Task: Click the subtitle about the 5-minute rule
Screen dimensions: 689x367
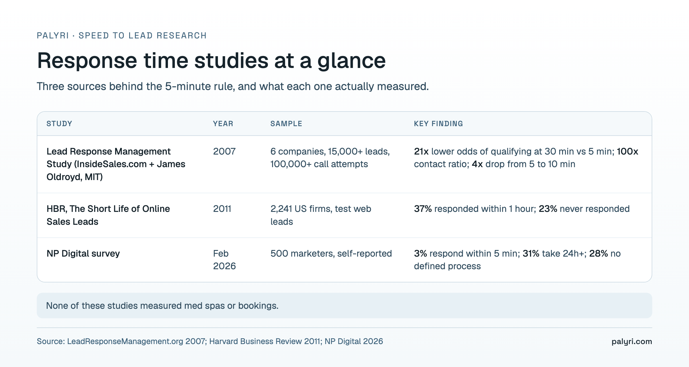Action: pos(233,86)
